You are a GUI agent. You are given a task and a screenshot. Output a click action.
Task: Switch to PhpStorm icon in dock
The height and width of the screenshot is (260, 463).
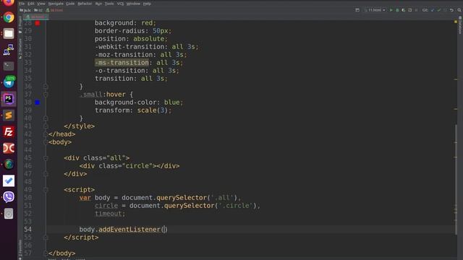coord(9,99)
